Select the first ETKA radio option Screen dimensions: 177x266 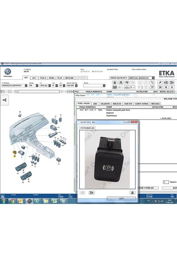click(x=81, y=71)
